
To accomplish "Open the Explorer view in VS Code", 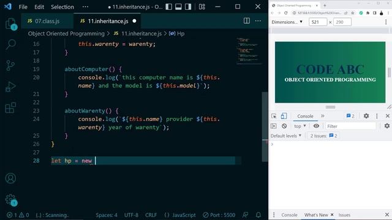I will click(11, 24).
